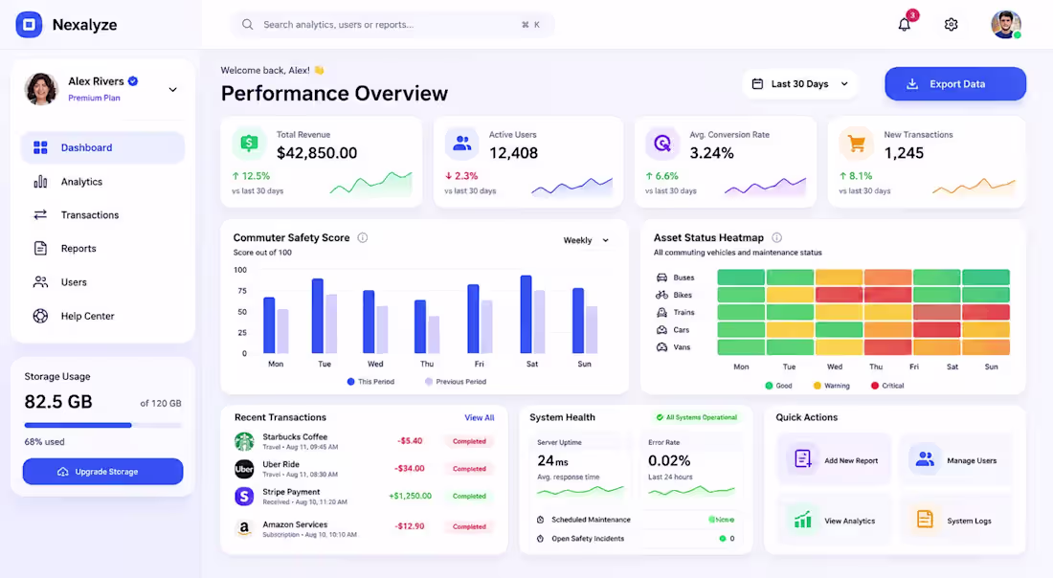Expand the Alex Rivers account chevron
The width and height of the screenshot is (1053, 578).
pyautogui.click(x=172, y=89)
